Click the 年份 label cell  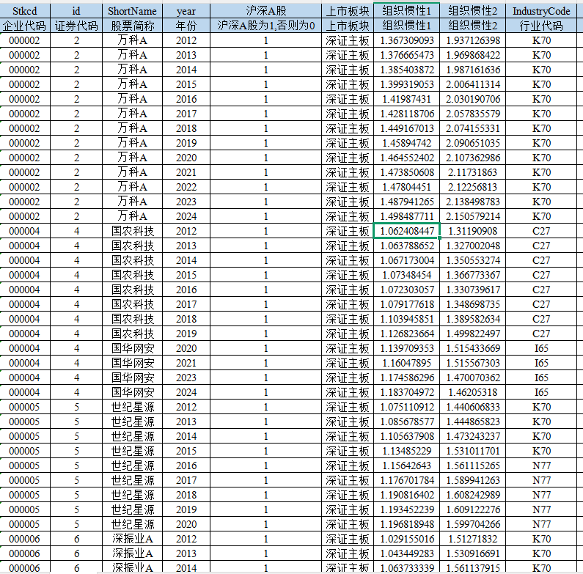click(186, 26)
